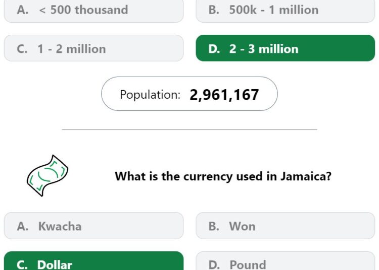This screenshot has height=270, width=379.
Task: Click the letter C beside 1 - 2 million
Action: tap(22, 49)
